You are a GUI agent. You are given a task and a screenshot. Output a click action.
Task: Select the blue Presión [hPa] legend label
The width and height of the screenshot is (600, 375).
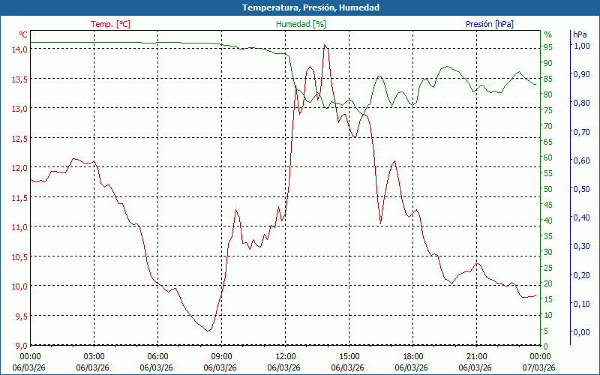(x=489, y=24)
